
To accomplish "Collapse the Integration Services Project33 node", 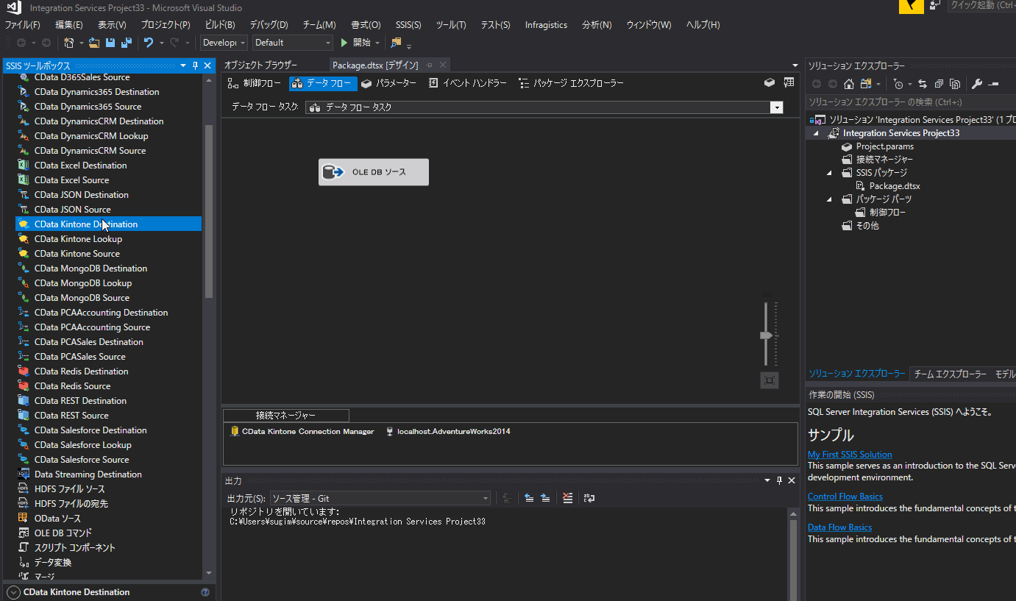I will click(816, 133).
